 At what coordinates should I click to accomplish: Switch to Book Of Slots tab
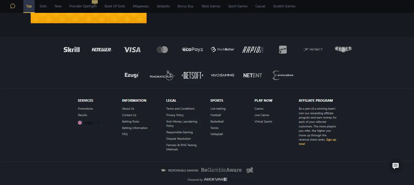coord(115,6)
